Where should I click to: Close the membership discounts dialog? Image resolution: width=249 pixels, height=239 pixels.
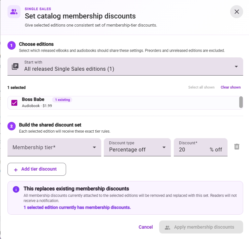coord(236,12)
